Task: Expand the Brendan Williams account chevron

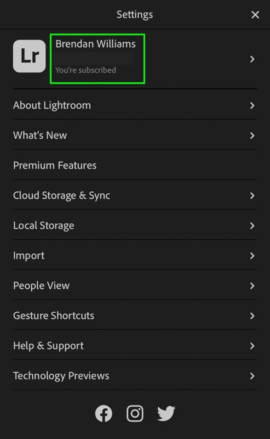Action: click(x=252, y=59)
